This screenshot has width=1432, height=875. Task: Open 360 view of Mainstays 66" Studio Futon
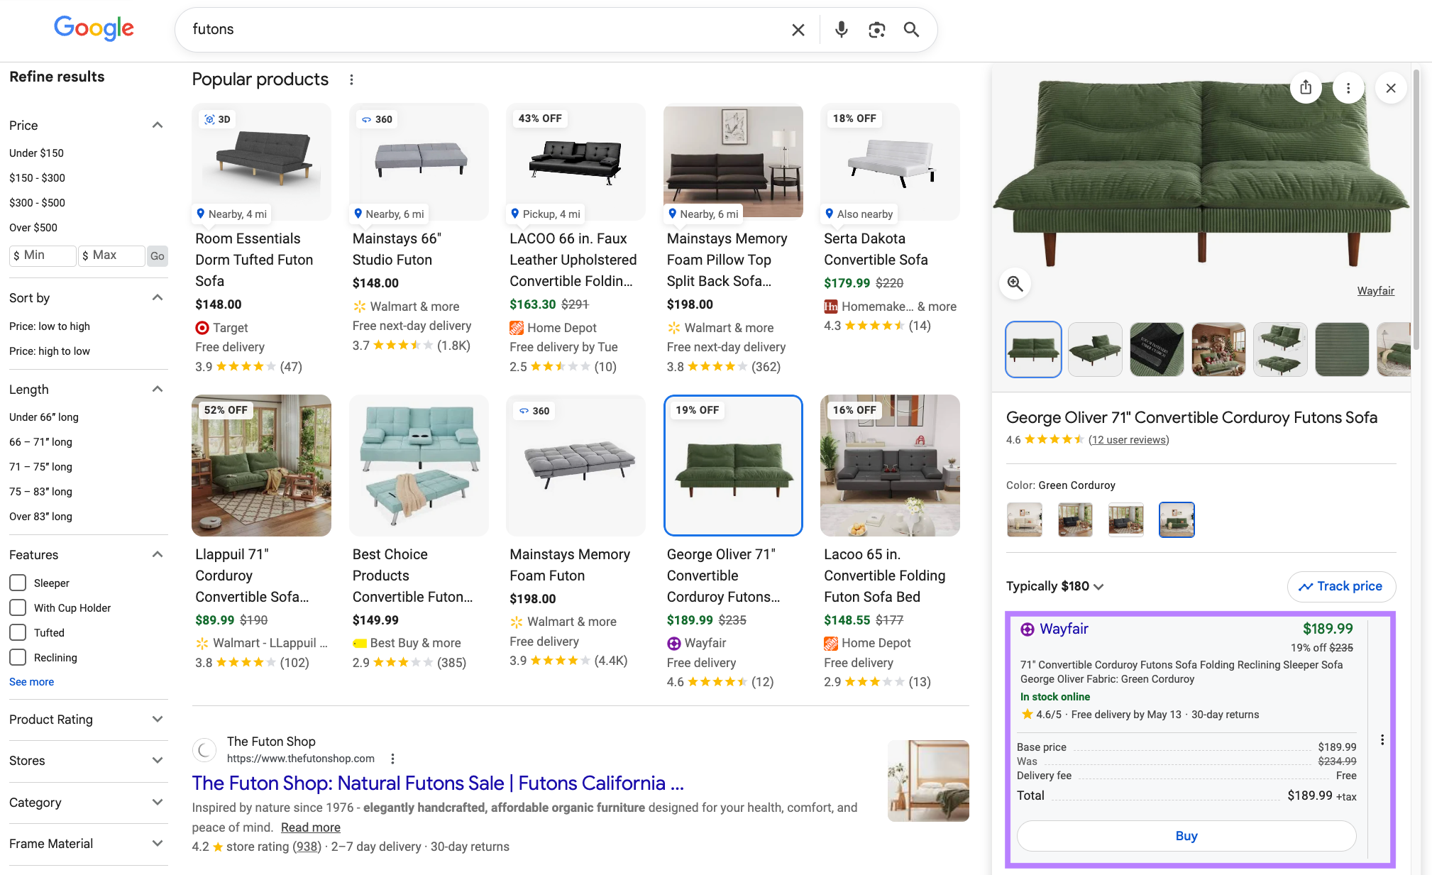pyautogui.click(x=377, y=119)
